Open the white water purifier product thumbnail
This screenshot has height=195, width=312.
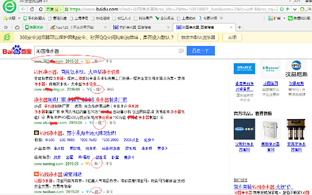click(x=270, y=130)
